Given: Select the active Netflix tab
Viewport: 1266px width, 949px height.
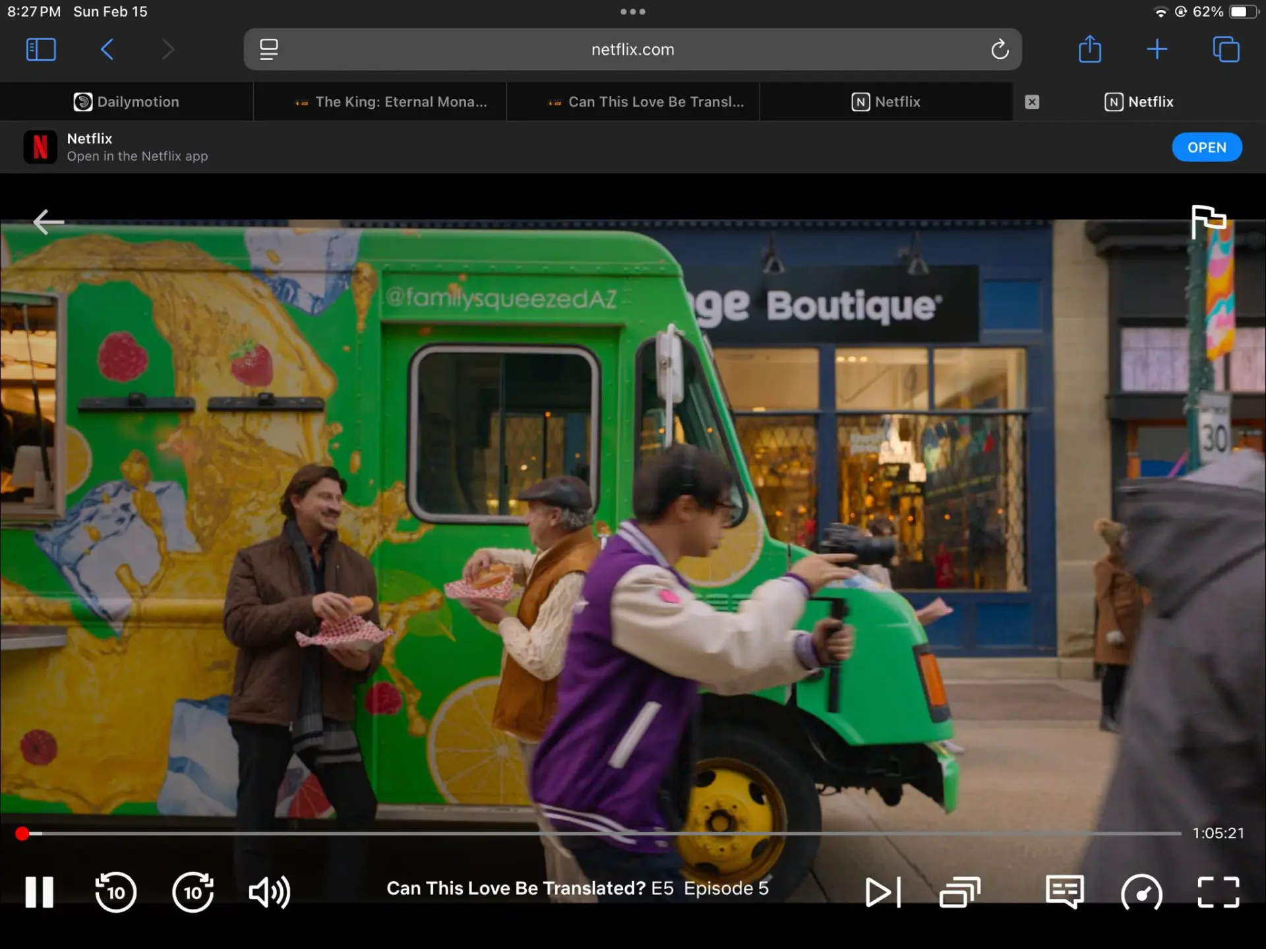Looking at the screenshot, I should point(1139,101).
